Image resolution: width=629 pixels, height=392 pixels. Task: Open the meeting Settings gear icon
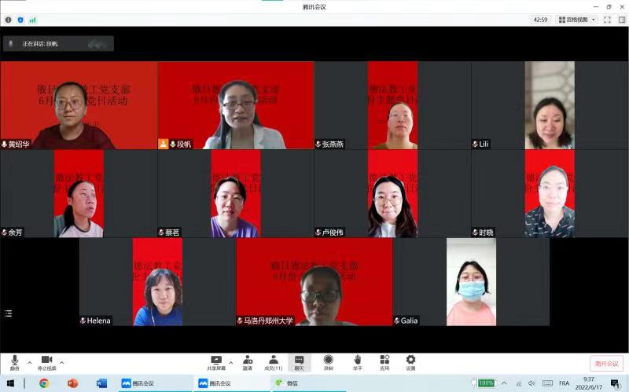410,361
